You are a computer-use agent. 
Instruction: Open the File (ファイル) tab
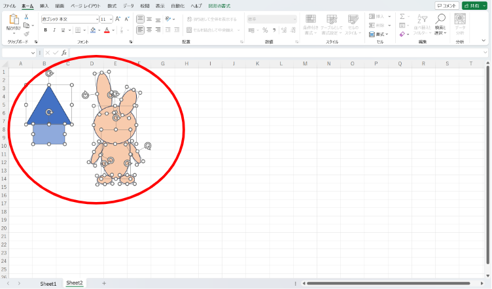point(9,6)
